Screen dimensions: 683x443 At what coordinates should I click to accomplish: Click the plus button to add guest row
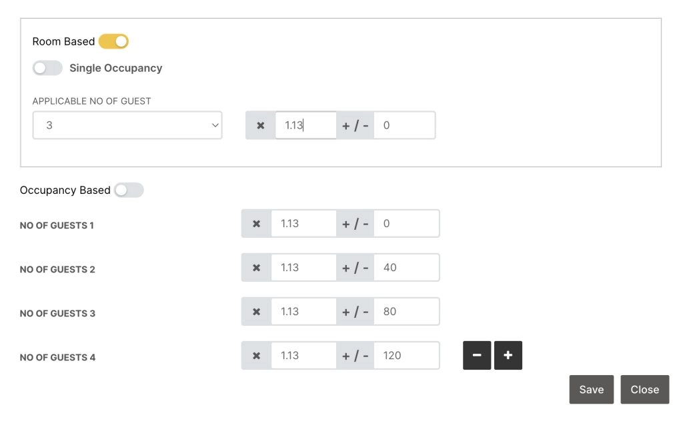tap(508, 356)
